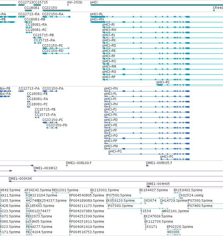
Task: Select the pHCl-RP transcript label
Action: coord(109,77)
